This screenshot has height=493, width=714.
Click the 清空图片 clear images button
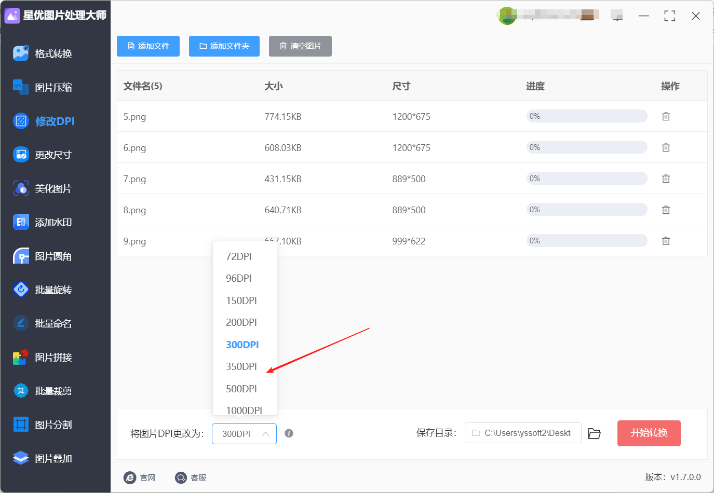pyautogui.click(x=300, y=46)
